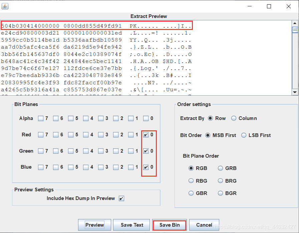Enable the Alpha 3 bit plane
This screenshot has width=299, height=233.
[101, 118]
